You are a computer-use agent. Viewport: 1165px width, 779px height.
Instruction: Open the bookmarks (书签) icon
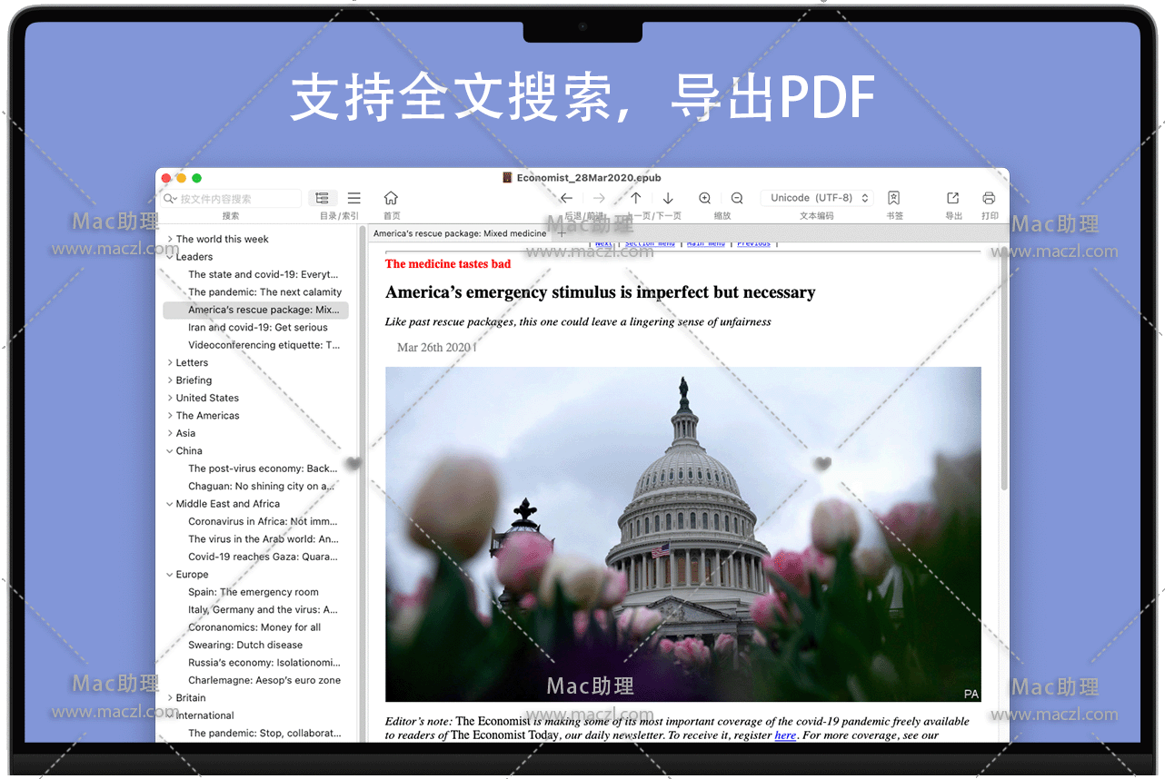[893, 198]
